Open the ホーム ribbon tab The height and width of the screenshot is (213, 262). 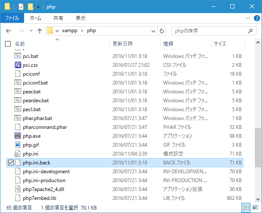point(35,18)
